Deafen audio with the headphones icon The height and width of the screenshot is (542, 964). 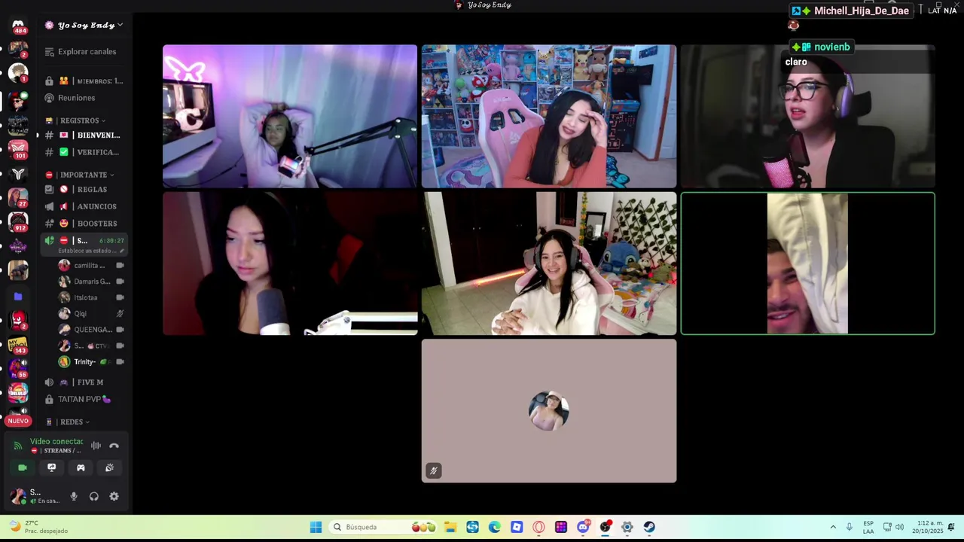94,496
